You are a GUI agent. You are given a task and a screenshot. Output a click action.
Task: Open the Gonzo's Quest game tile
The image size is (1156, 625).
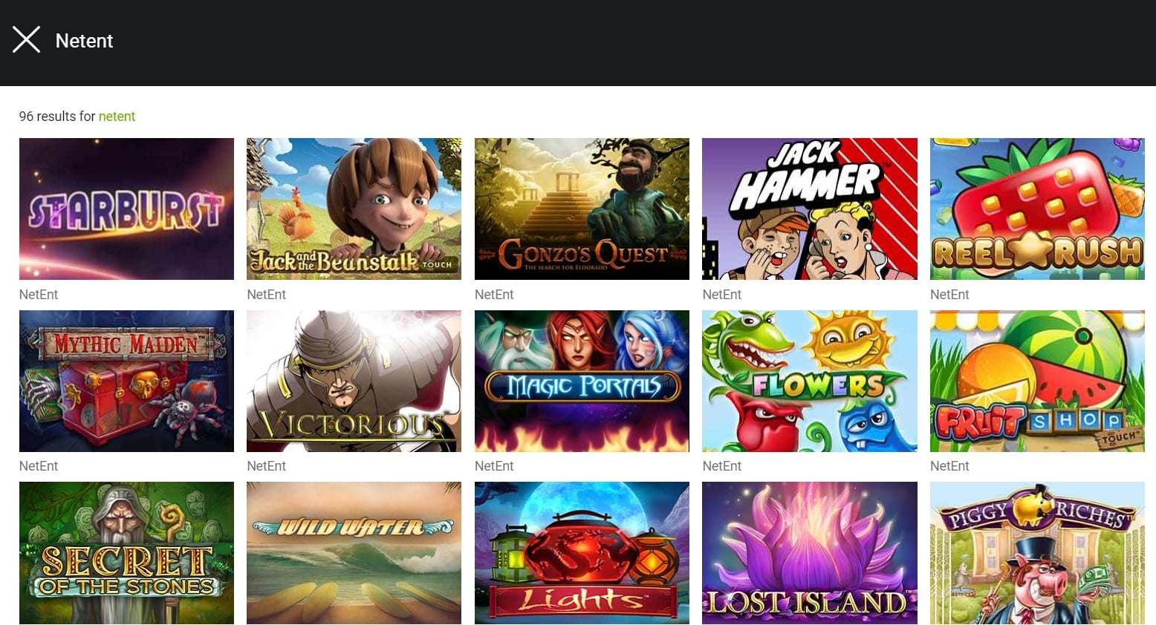[x=582, y=209]
